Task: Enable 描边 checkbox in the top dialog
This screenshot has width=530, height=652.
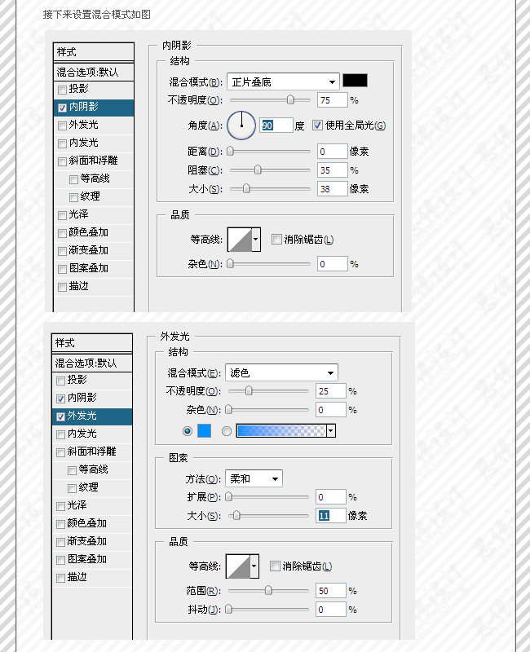Action: pos(63,288)
